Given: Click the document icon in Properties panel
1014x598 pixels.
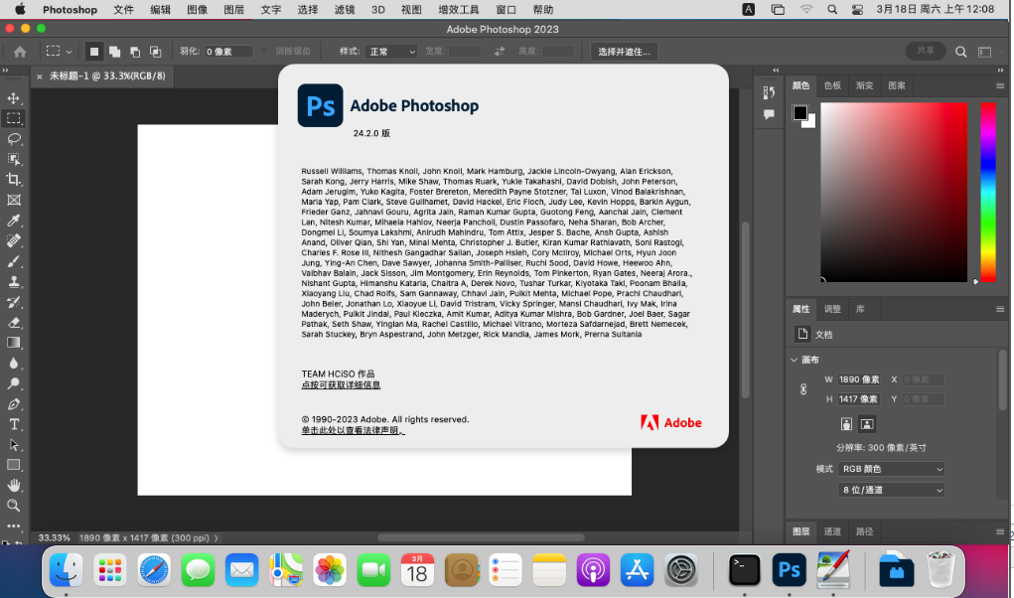Looking at the screenshot, I should (802, 334).
